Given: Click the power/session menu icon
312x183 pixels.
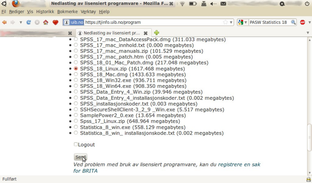Looking at the screenshot, I should (x=307, y=4).
